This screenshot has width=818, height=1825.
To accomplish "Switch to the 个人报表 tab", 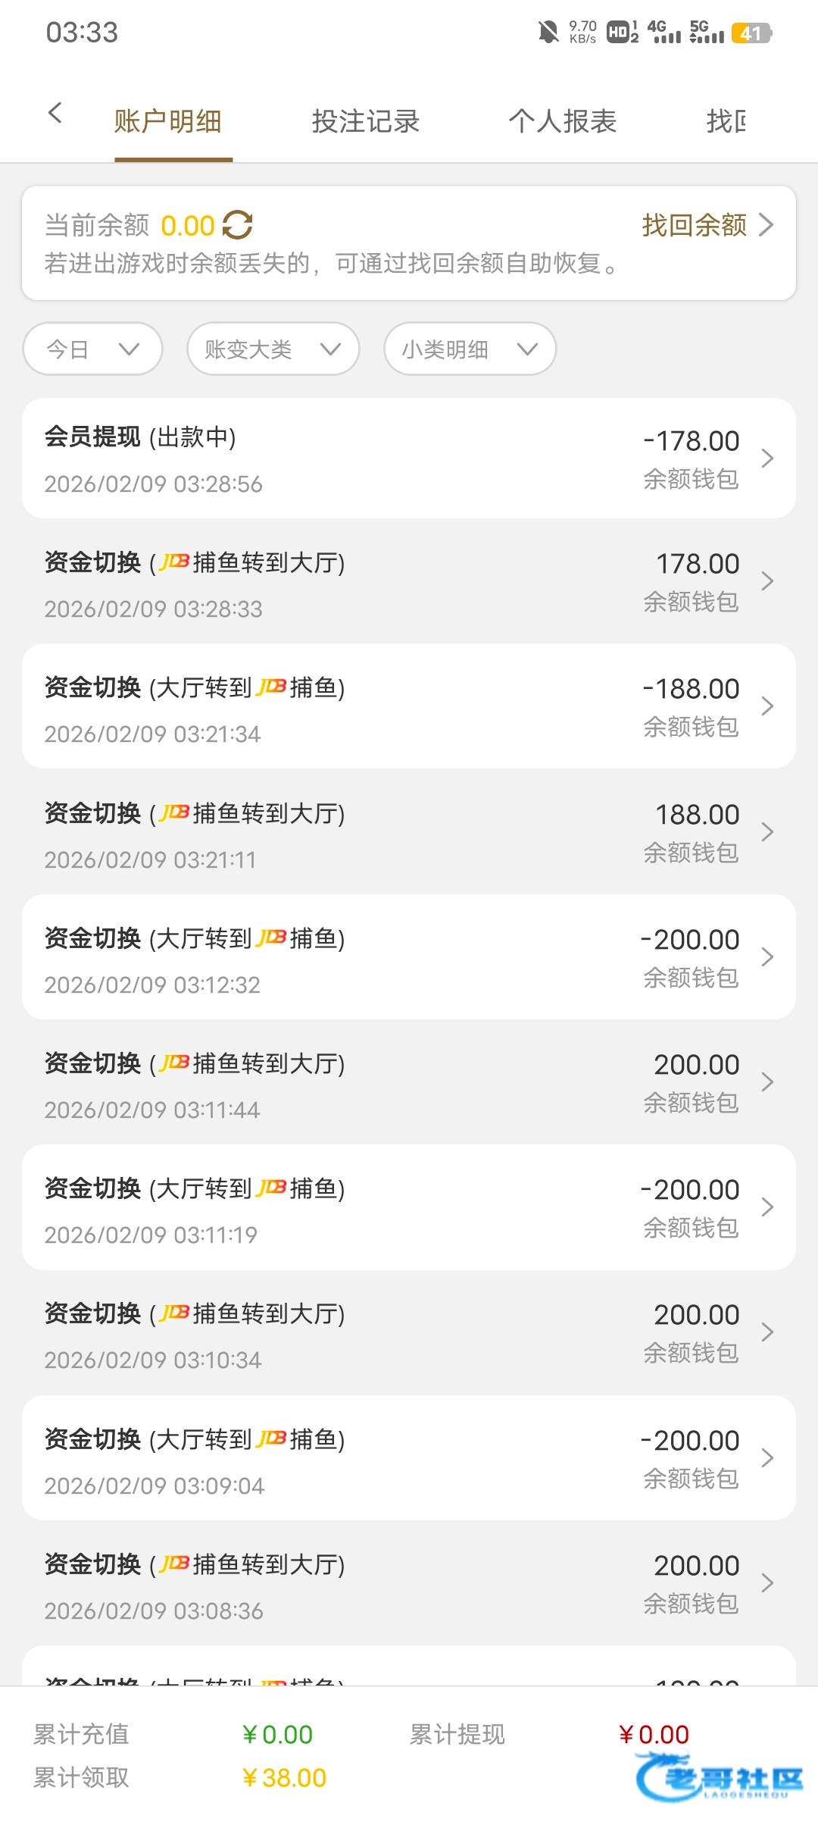I will [563, 121].
